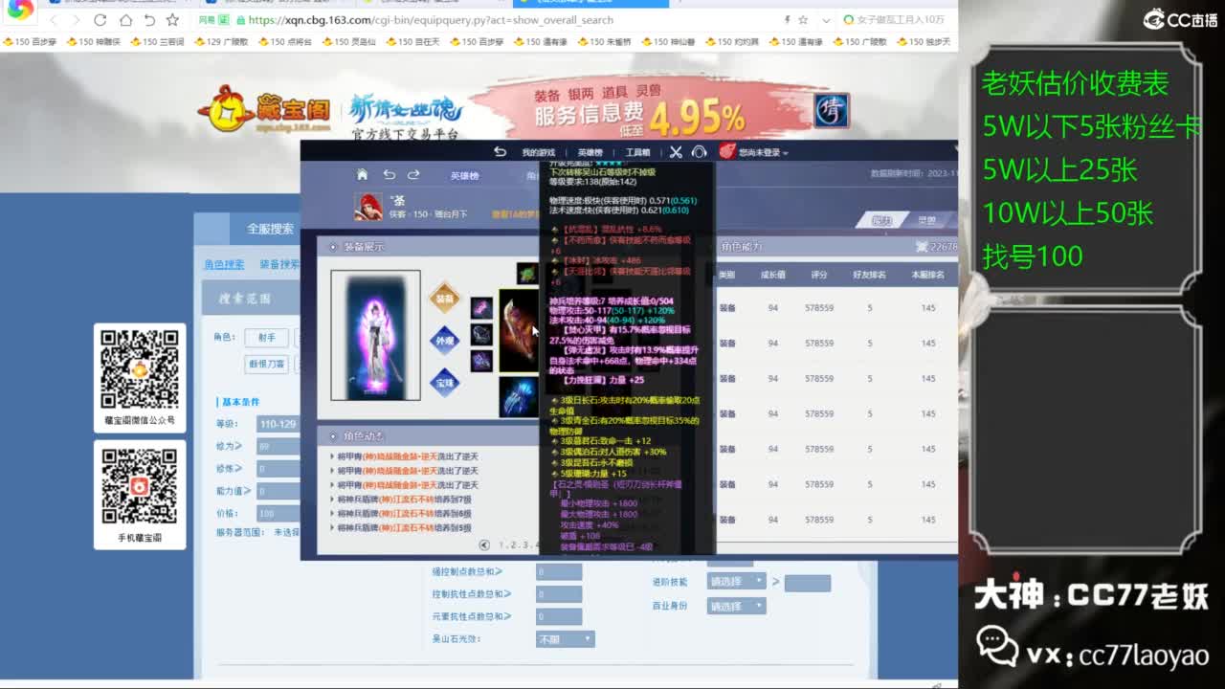1225x689 pixels.
Task: Click the 等级 field showing 110-129
Action: pos(278,424)
